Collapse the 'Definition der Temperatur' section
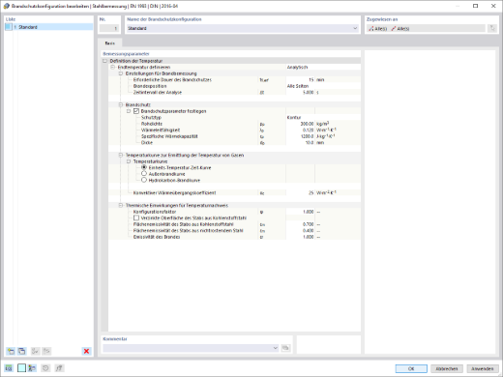 [x=104, y=61]
